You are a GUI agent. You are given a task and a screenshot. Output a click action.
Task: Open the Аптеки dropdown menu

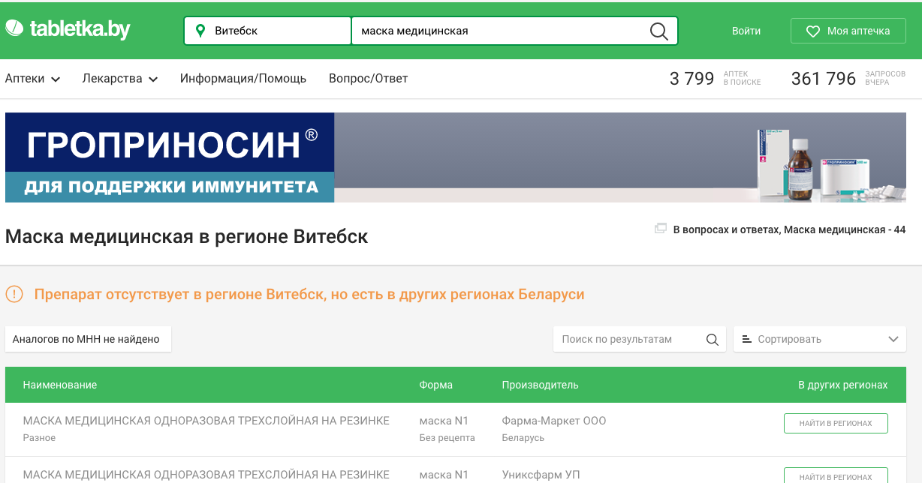32,79
